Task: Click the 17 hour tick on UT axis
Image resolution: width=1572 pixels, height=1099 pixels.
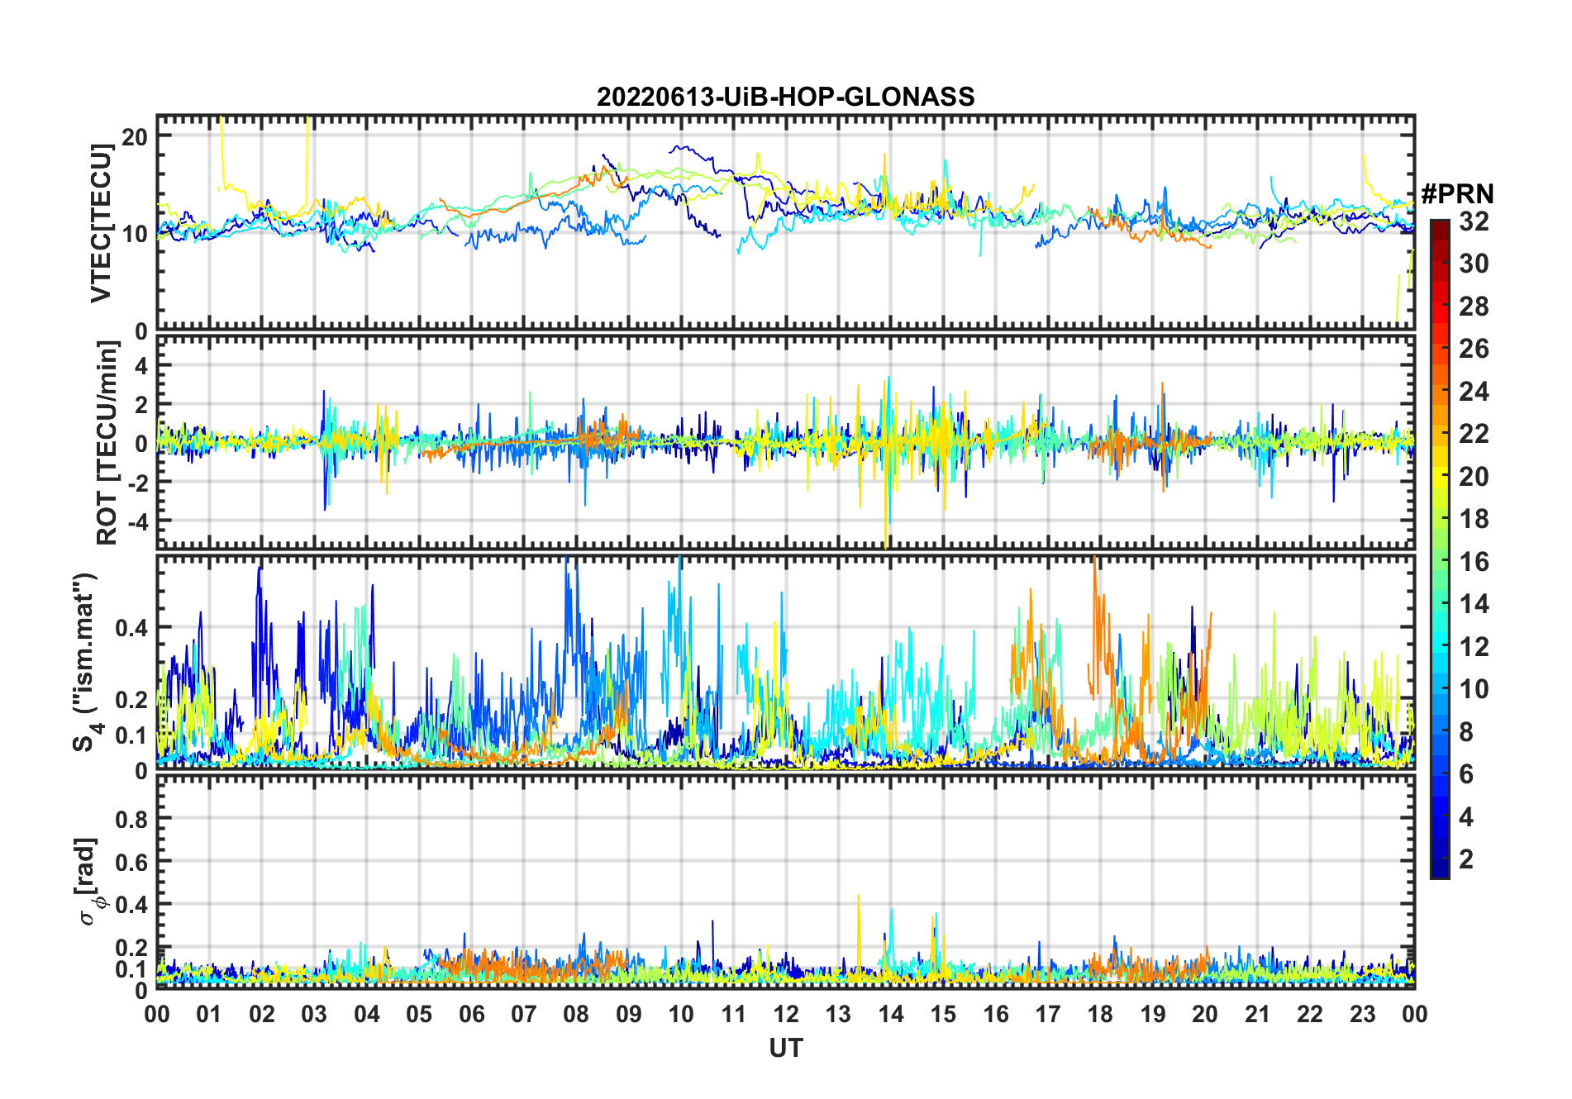Action: (1048, 1014)
